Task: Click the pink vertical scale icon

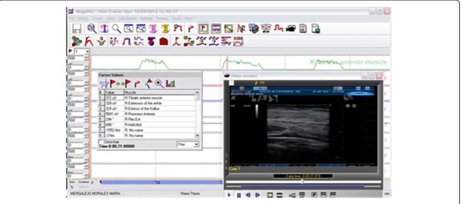Action: pos(153,28)
